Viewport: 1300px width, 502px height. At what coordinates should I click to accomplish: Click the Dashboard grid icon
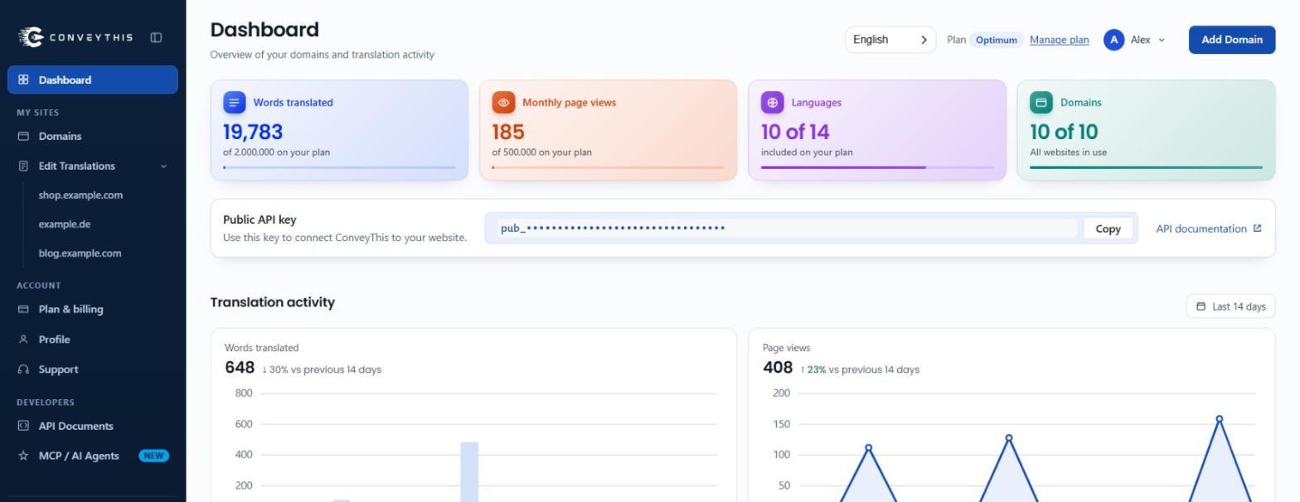[23, 80]
